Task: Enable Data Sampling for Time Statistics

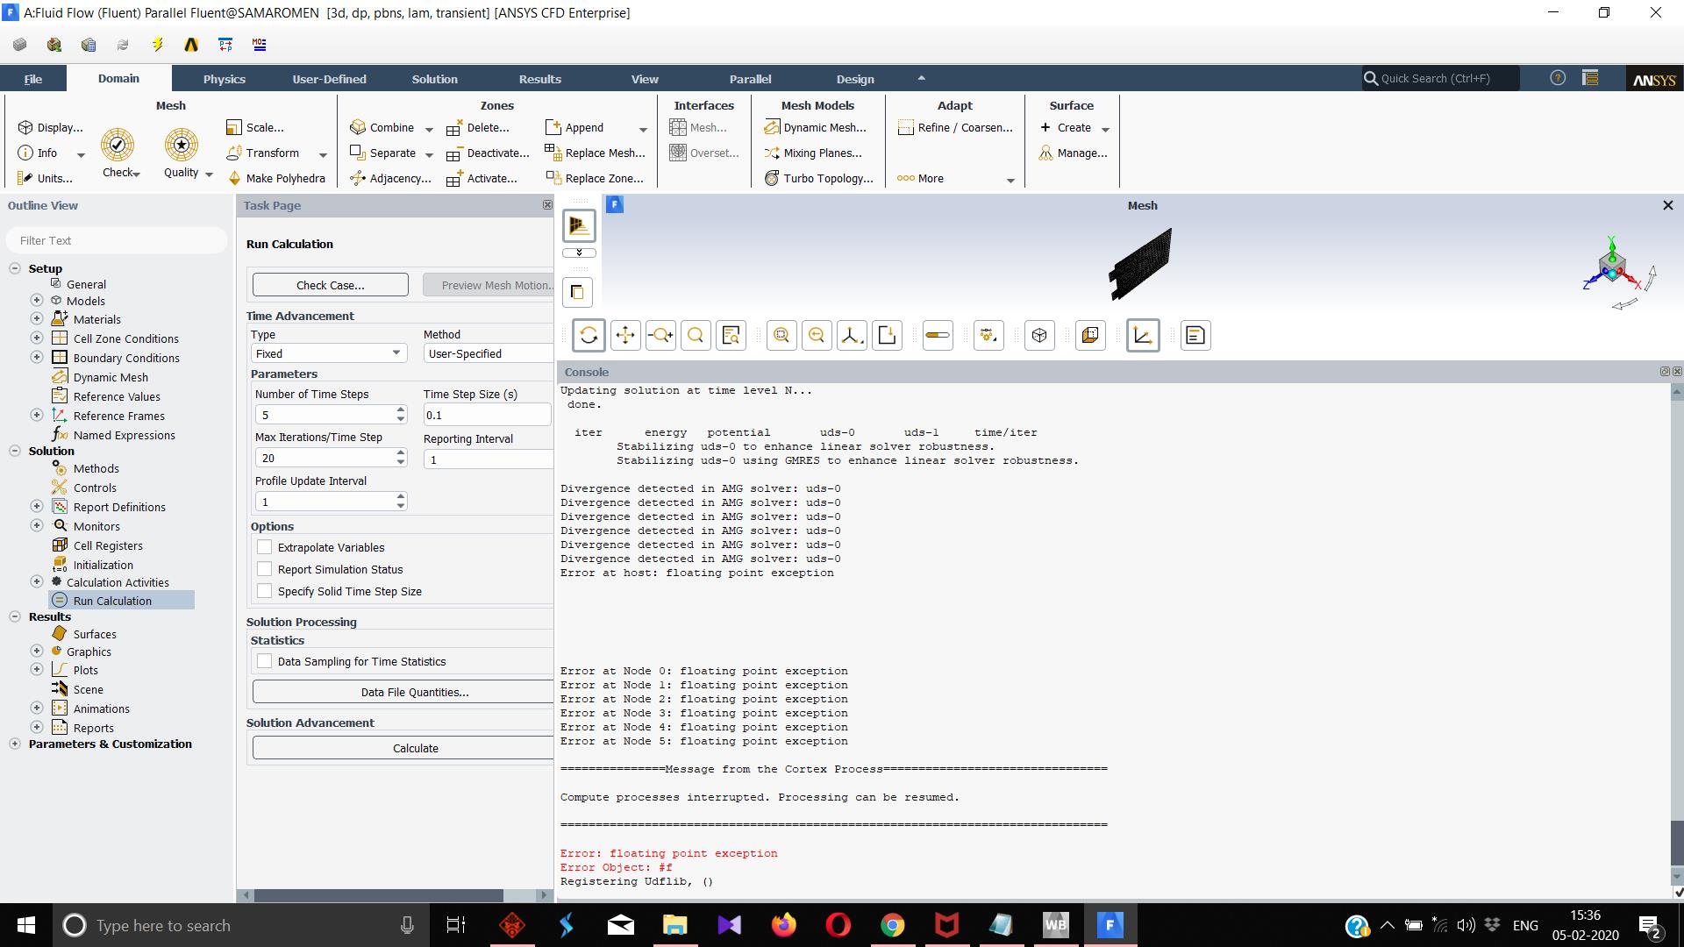Action: [x=264, y=661]
